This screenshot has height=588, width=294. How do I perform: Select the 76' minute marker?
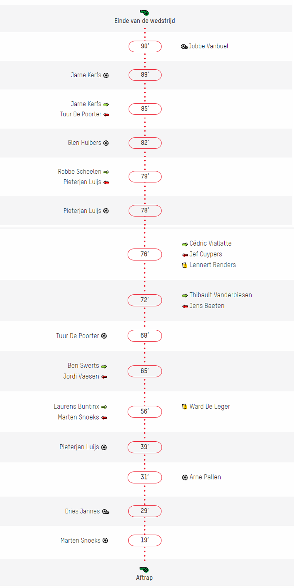tap(145, 254)
